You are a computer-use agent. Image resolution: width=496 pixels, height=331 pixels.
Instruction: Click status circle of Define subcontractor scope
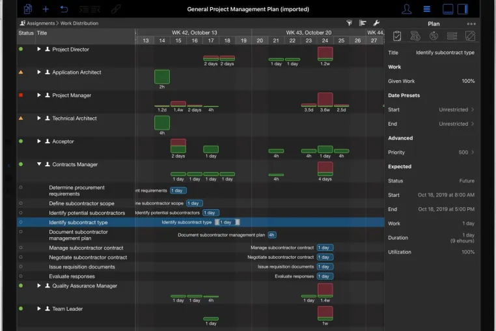[x=21, y=203]
